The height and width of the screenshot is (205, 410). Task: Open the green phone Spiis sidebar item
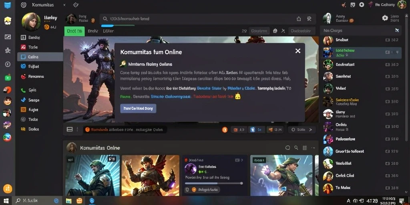click(x=28, y=90)
